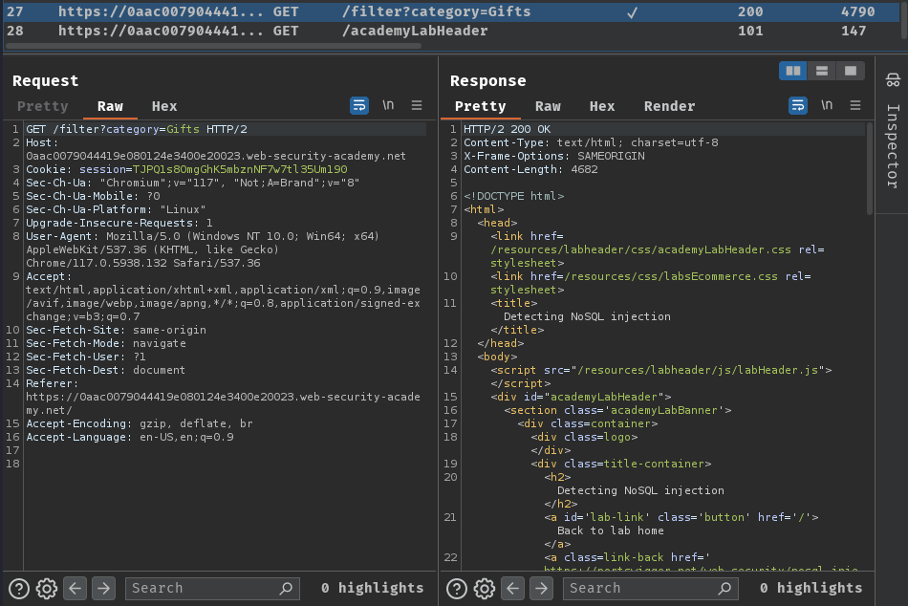Click Content-Length: 4682 header

click(x=530, y=169)
